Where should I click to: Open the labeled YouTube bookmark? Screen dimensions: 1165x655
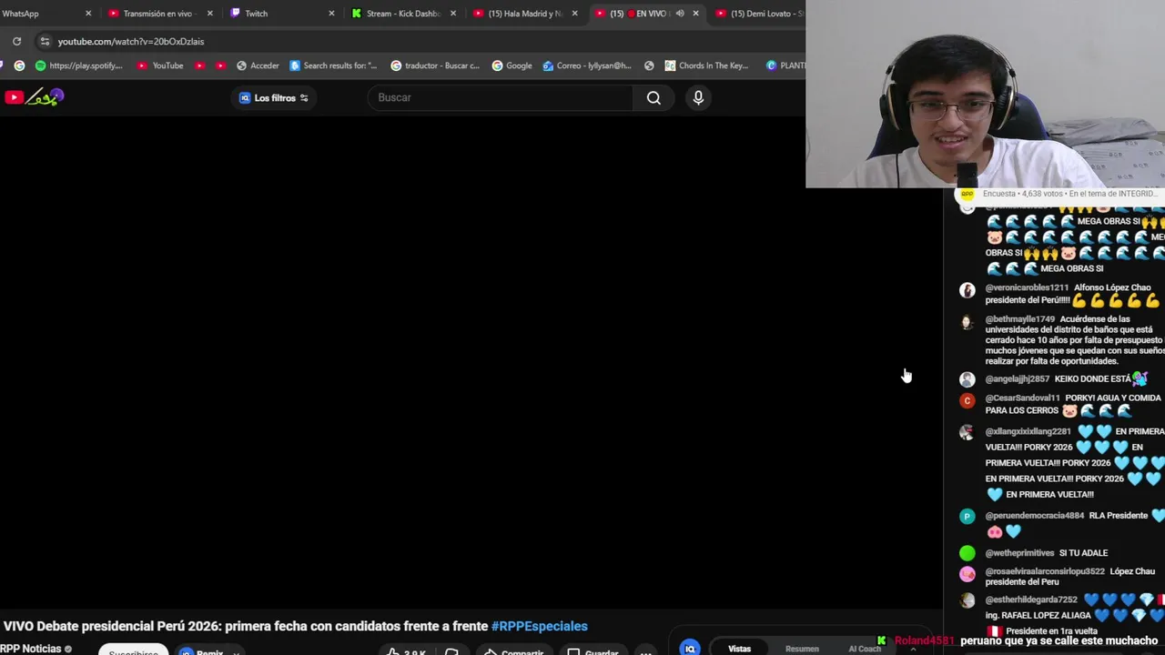(160, 65)
